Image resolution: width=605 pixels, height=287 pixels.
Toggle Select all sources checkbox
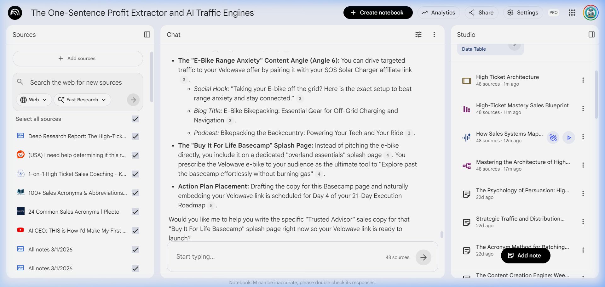[x=135, y=119]
